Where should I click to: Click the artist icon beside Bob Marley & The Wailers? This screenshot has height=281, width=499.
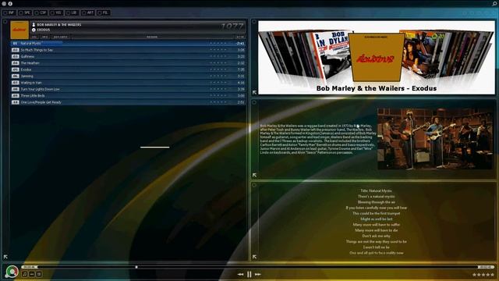34,24
